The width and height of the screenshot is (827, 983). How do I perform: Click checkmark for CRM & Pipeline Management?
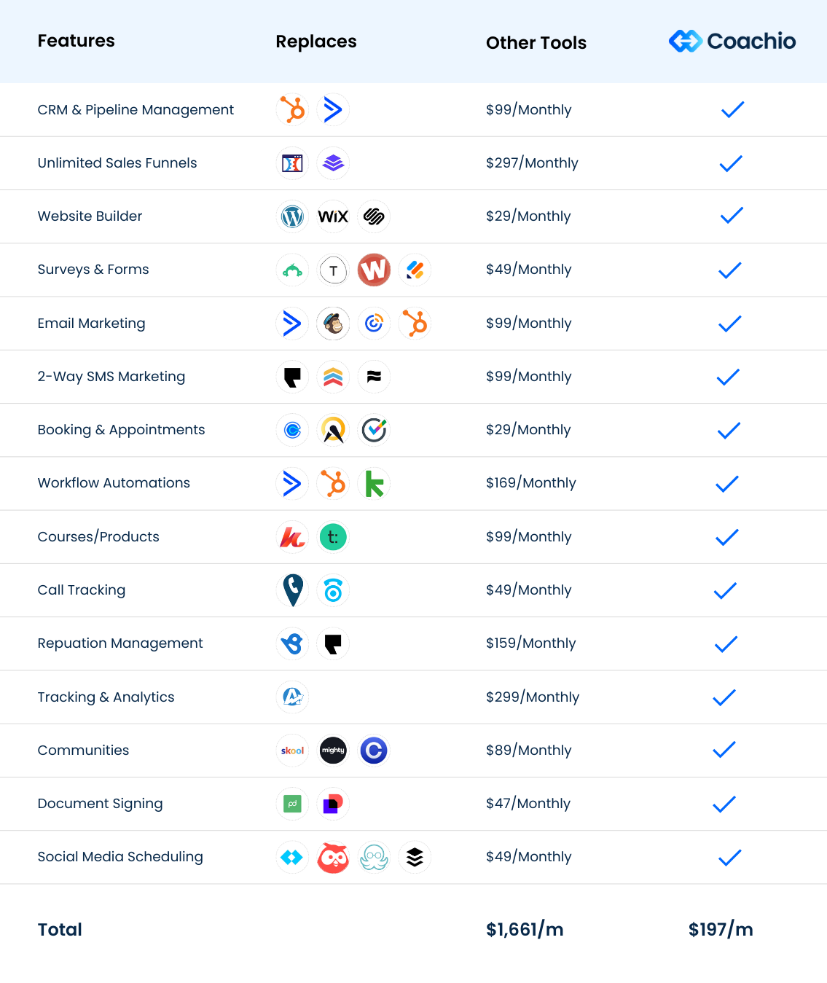[x=732, y=109]
